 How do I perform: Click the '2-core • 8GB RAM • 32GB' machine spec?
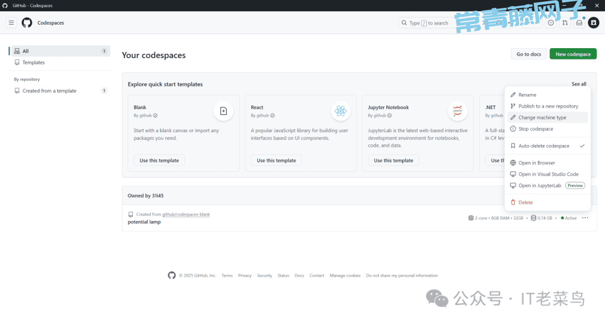point(499,218)
